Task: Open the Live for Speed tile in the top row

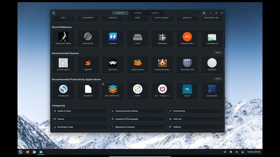Action: pos(162,19)
